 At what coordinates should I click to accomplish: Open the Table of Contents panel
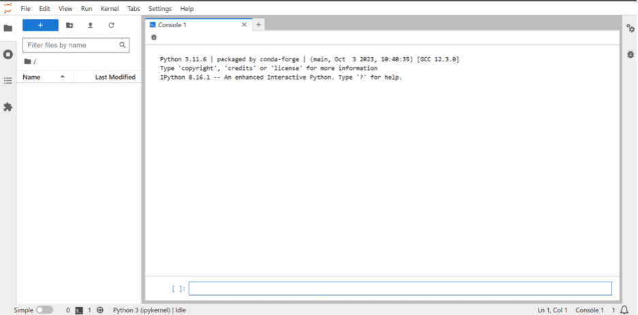click(x=7, y=81)
